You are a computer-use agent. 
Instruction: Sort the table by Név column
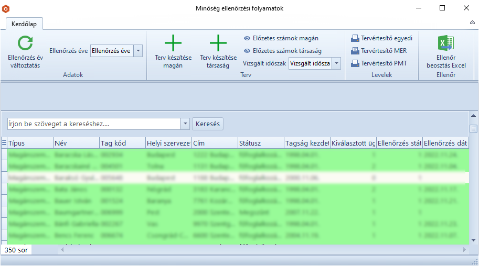pyautogui.click(x=75, y=143)
